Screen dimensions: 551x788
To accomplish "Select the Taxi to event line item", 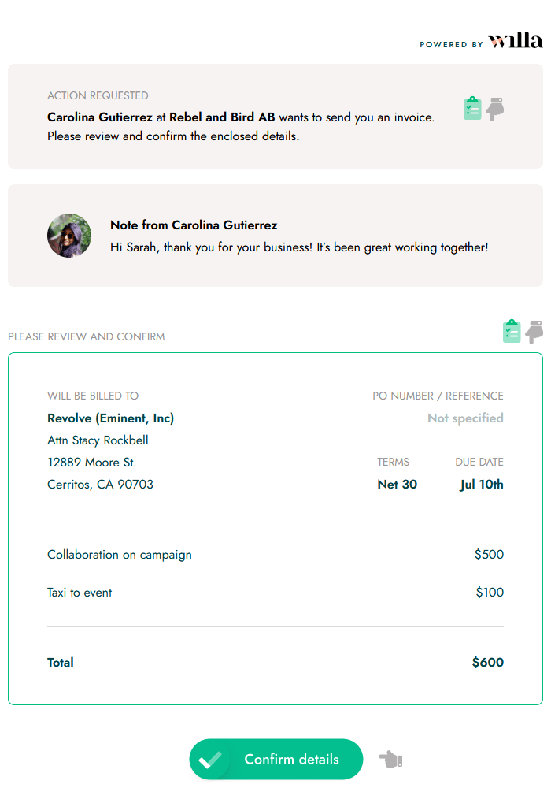I will (80, 592).
